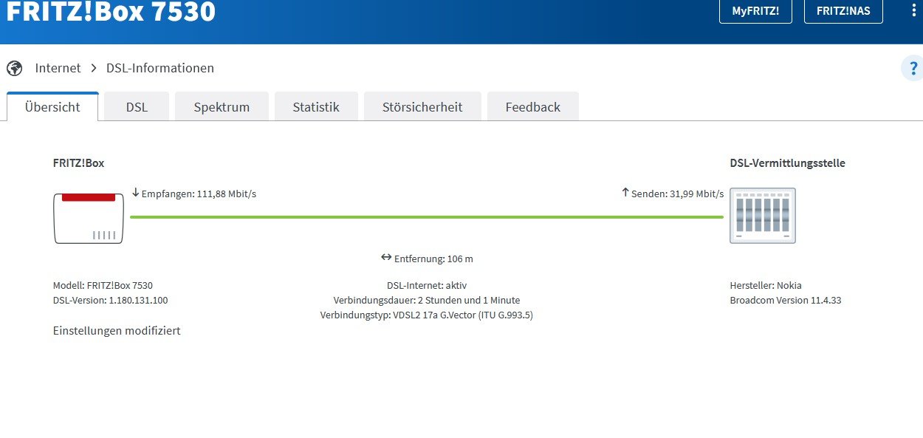Open the Störsicherheit tab

click(x=422, y=106)
